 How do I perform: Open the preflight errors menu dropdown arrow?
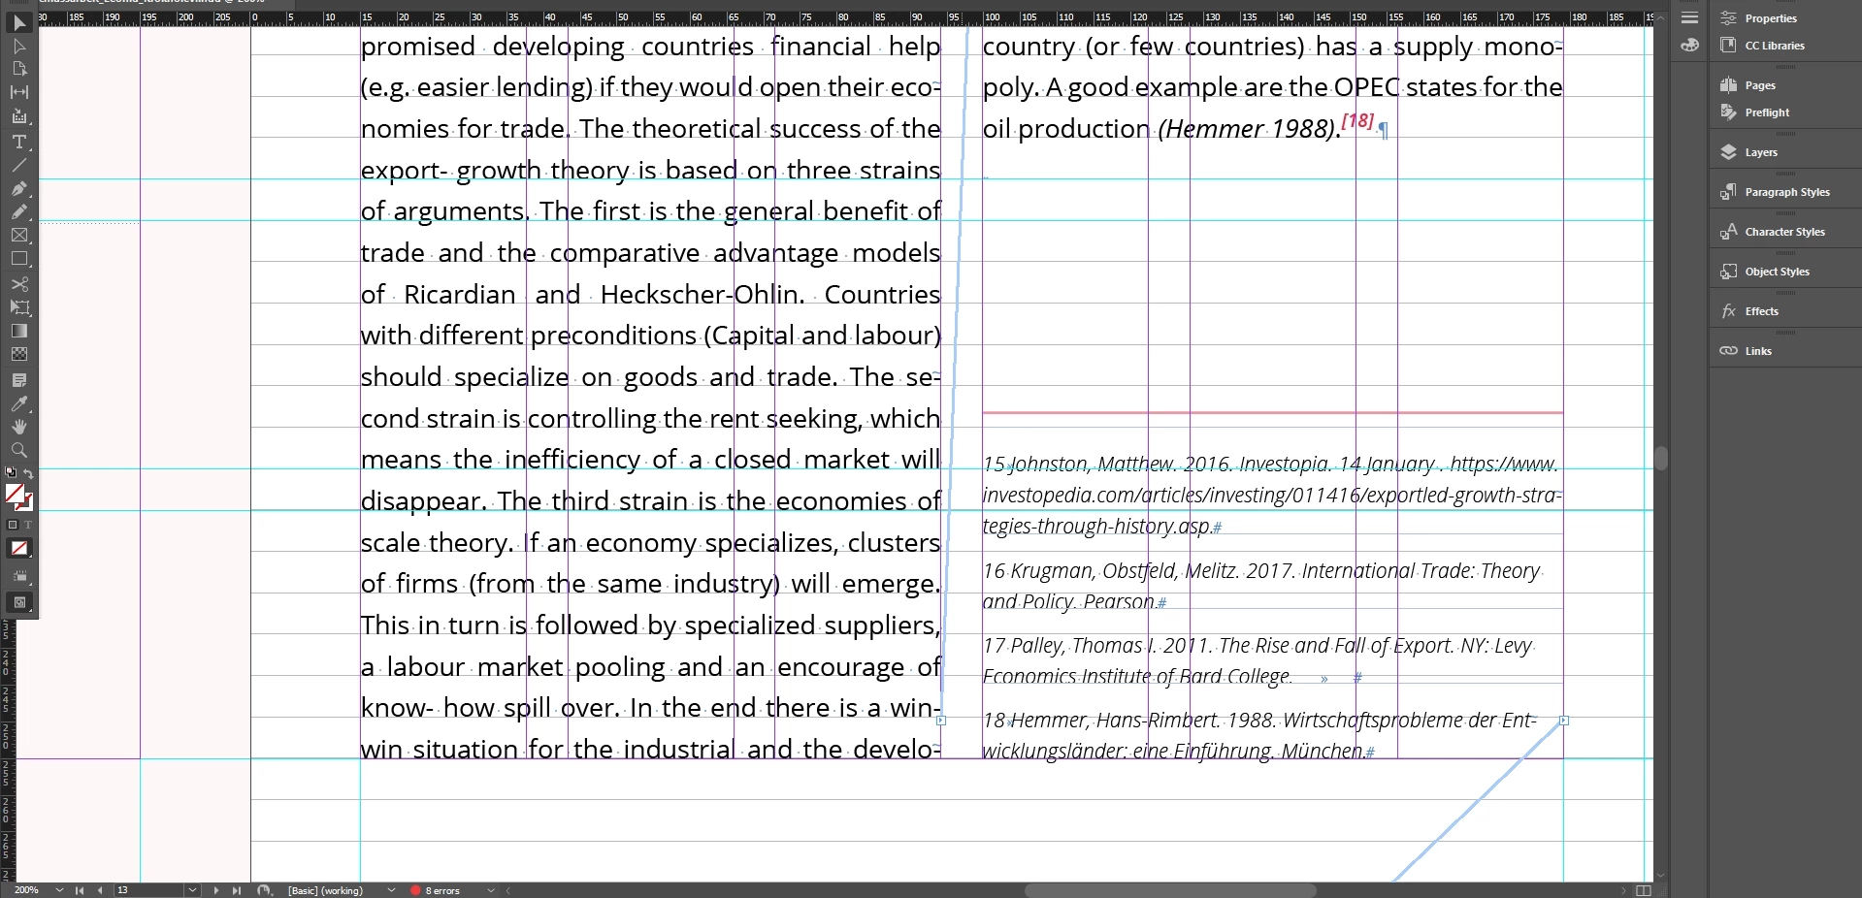(491, 890)
